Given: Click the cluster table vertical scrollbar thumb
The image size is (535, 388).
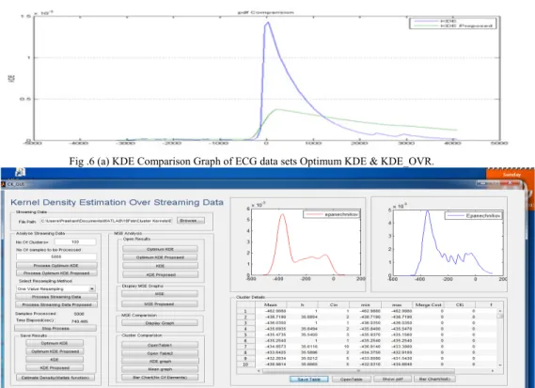Looking at the screenshot, I should (500, 316).
